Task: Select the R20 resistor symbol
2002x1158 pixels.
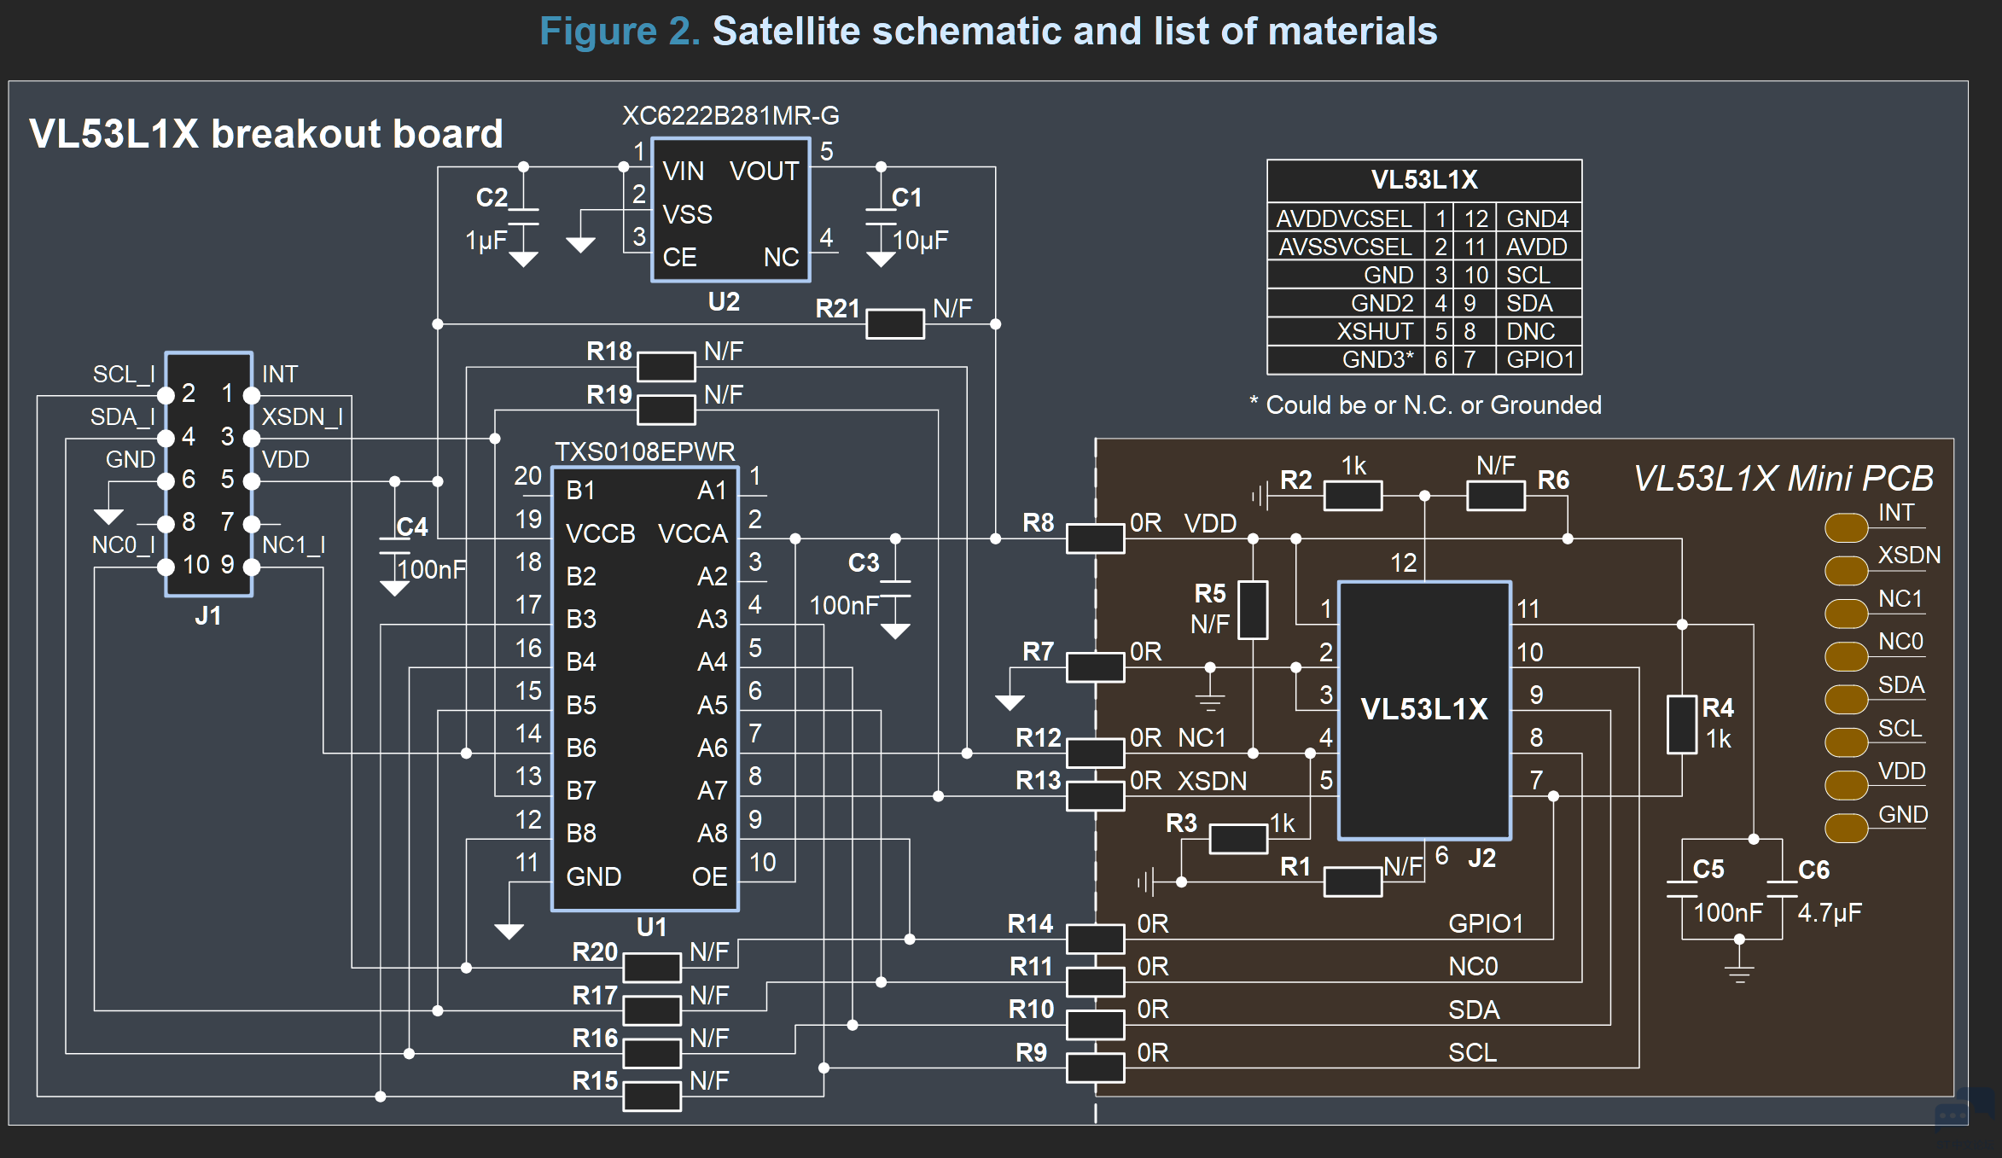Action: 652,968
